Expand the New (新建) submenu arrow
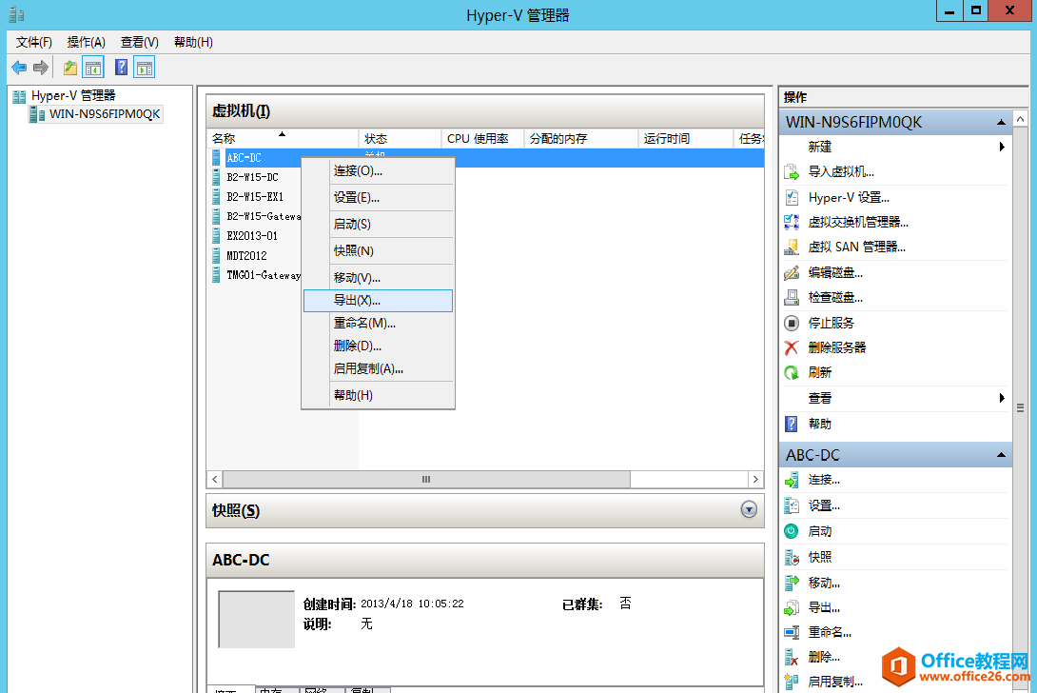1037x693 pixels. (x=1002, y=147)
